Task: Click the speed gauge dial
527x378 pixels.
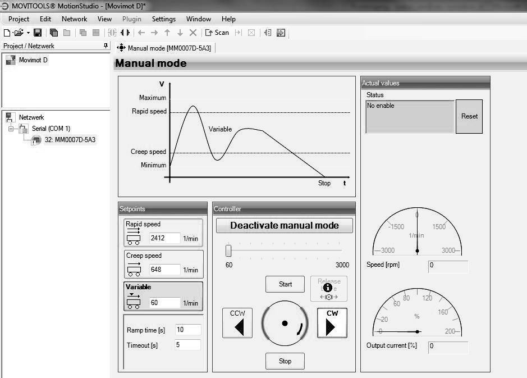Action: click(417, 231)
